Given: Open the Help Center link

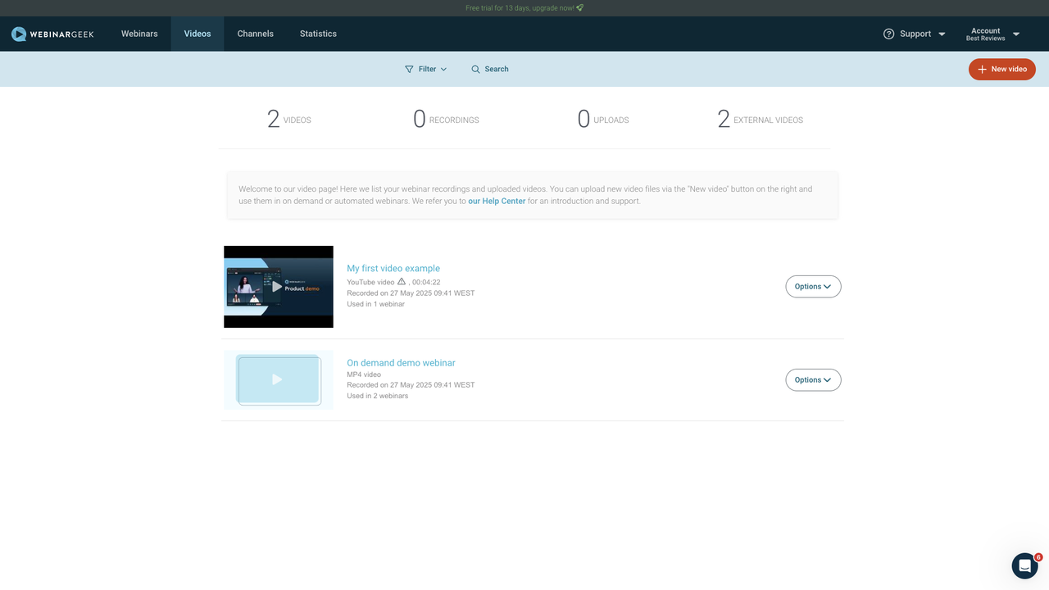Looking at the screenshot, I should (x=497, y=201).
